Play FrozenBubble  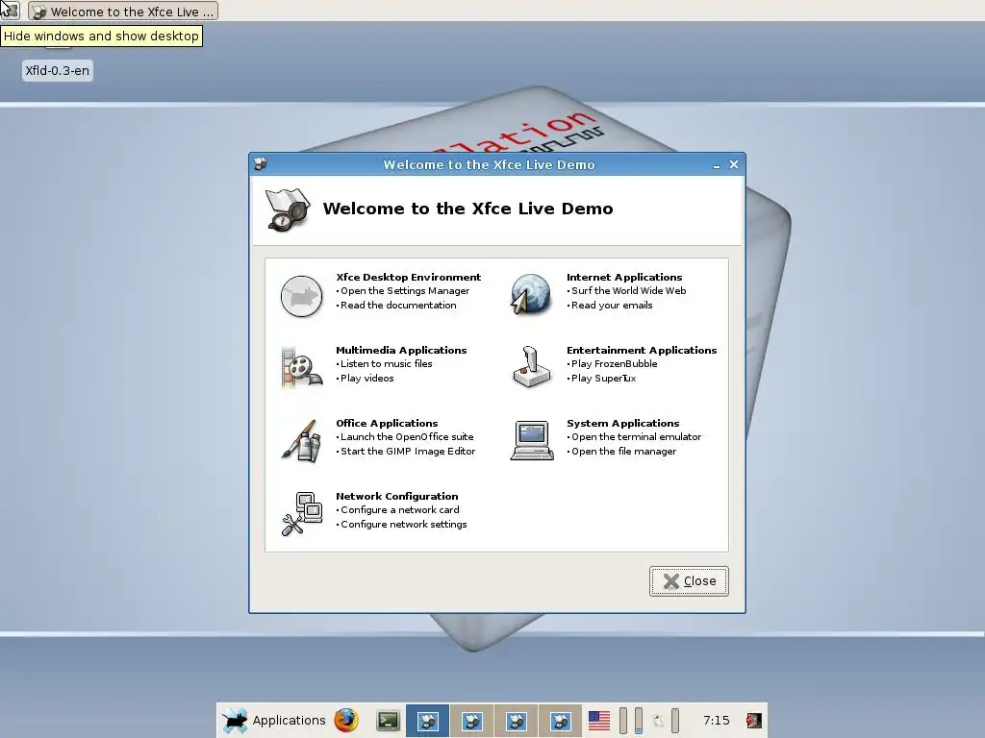[x=614, y=363]
